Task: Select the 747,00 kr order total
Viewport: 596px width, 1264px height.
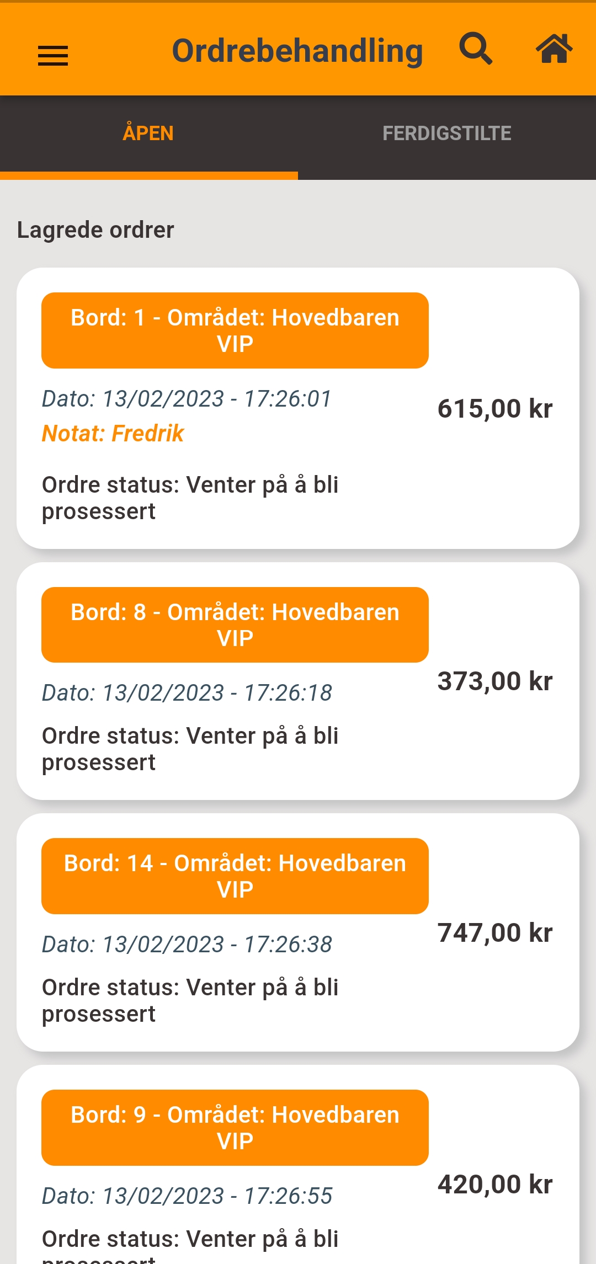Action: pyautogui.click(x=495, y=933)
